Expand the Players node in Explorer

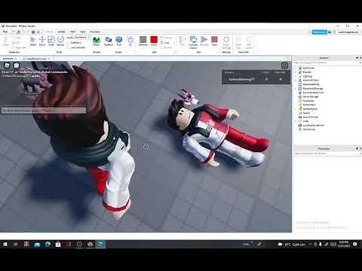point(296,72)
